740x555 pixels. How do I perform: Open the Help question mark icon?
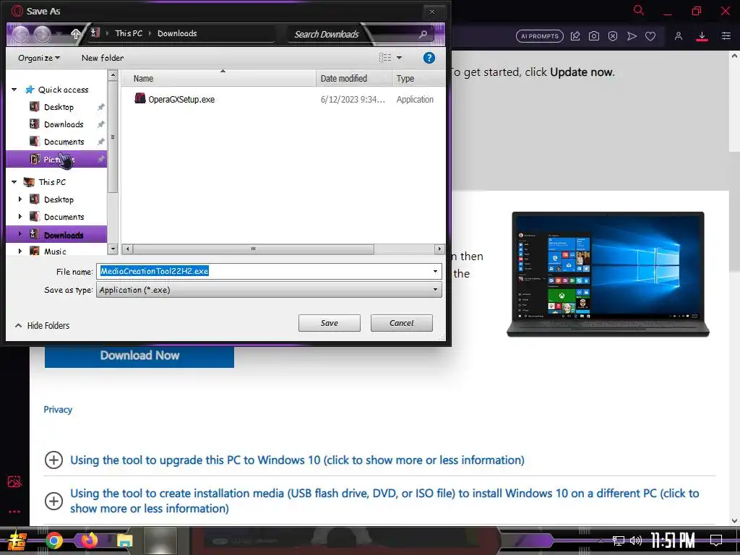pyautogui.click(x=429, y=58)
